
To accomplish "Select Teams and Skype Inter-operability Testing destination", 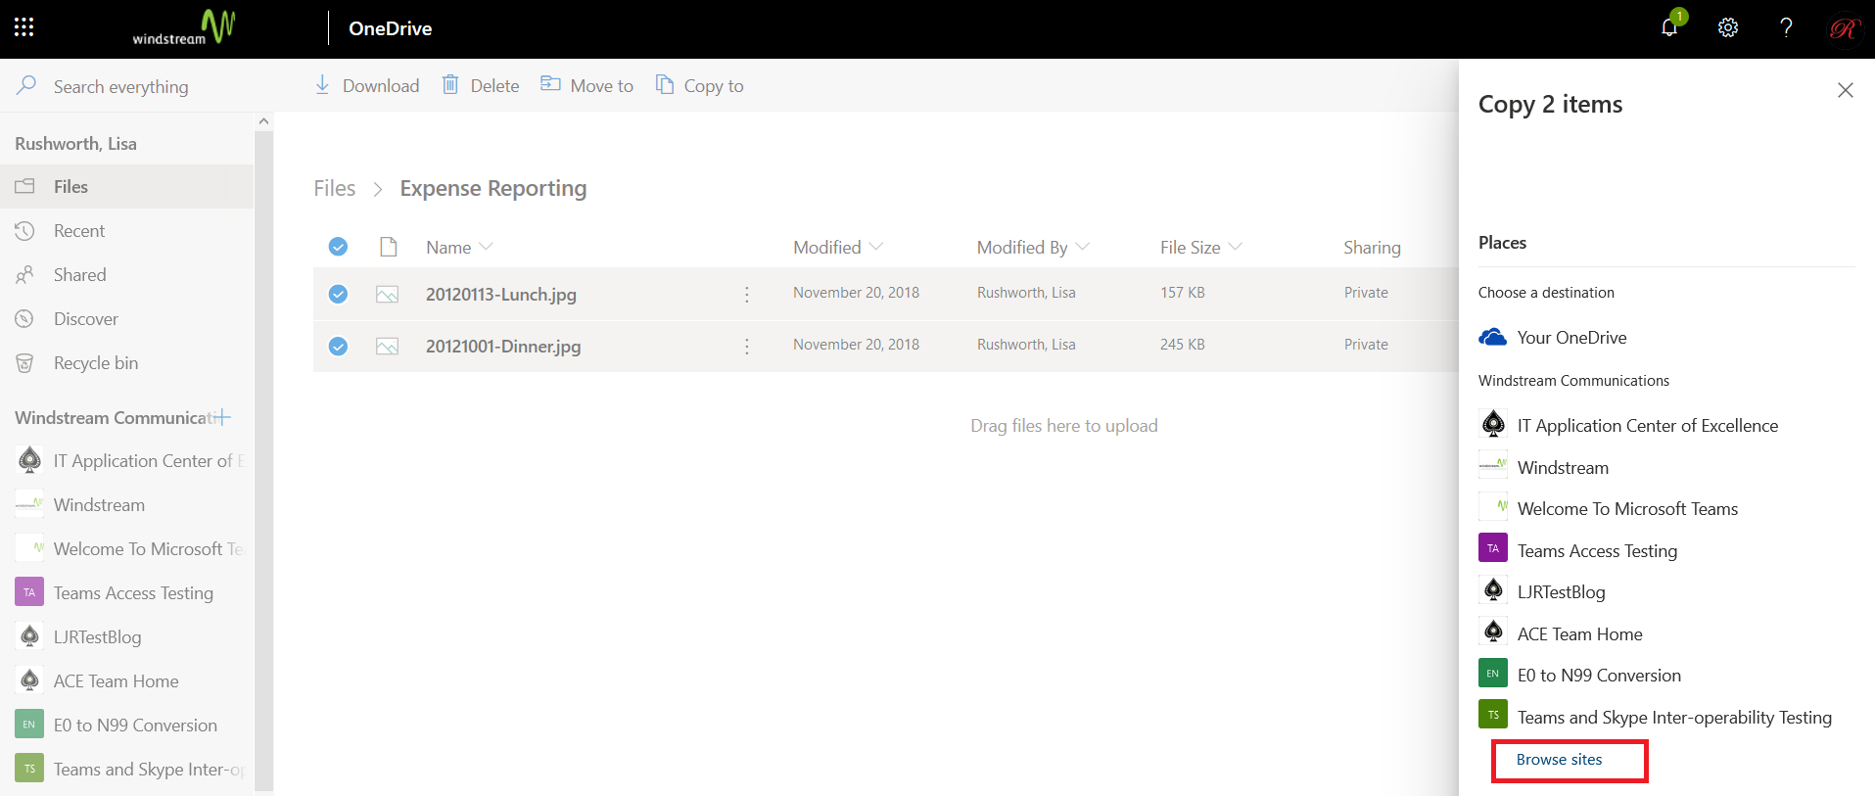I will tap(1656, 717).
